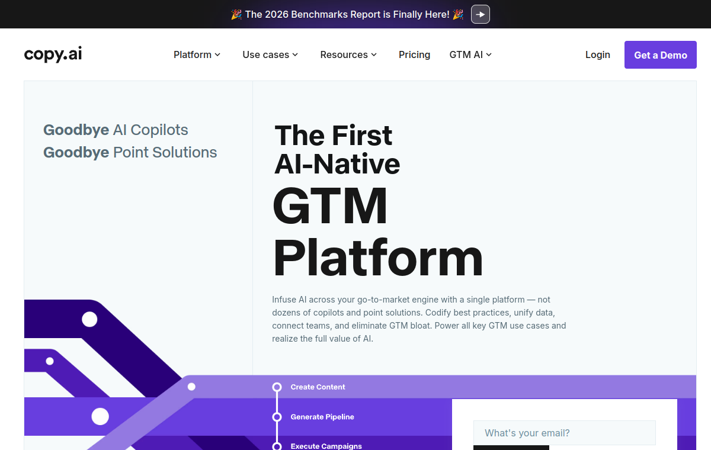Screen dimensions: 711x450
Task: Click the arrow button in announcement banner
Action: coord(481,14)
